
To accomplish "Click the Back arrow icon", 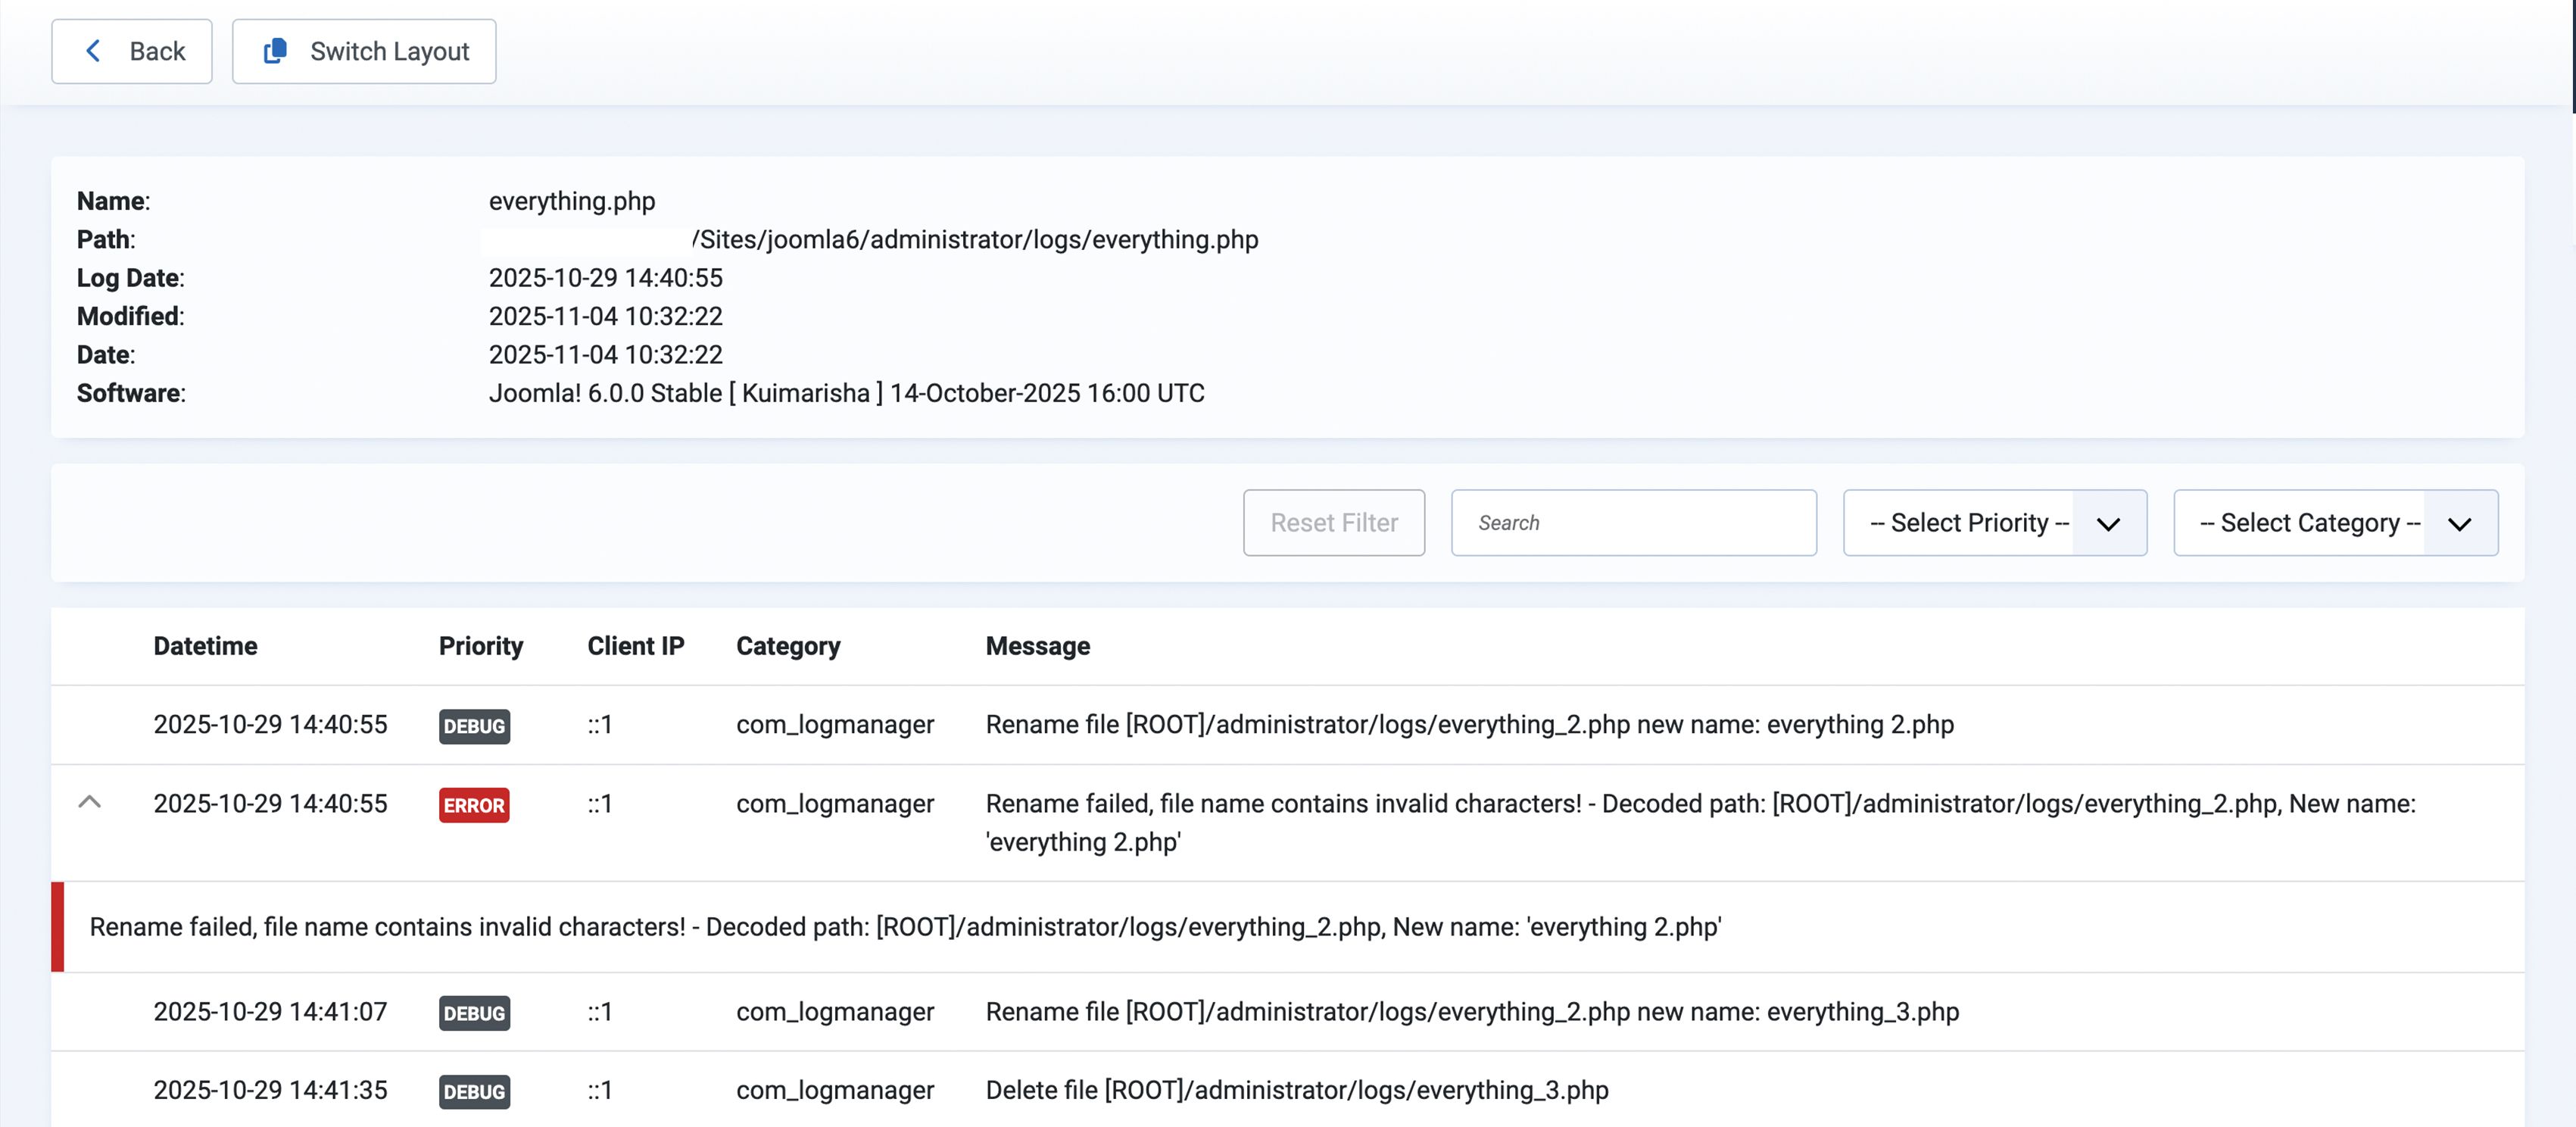I will tap(93, 51).
